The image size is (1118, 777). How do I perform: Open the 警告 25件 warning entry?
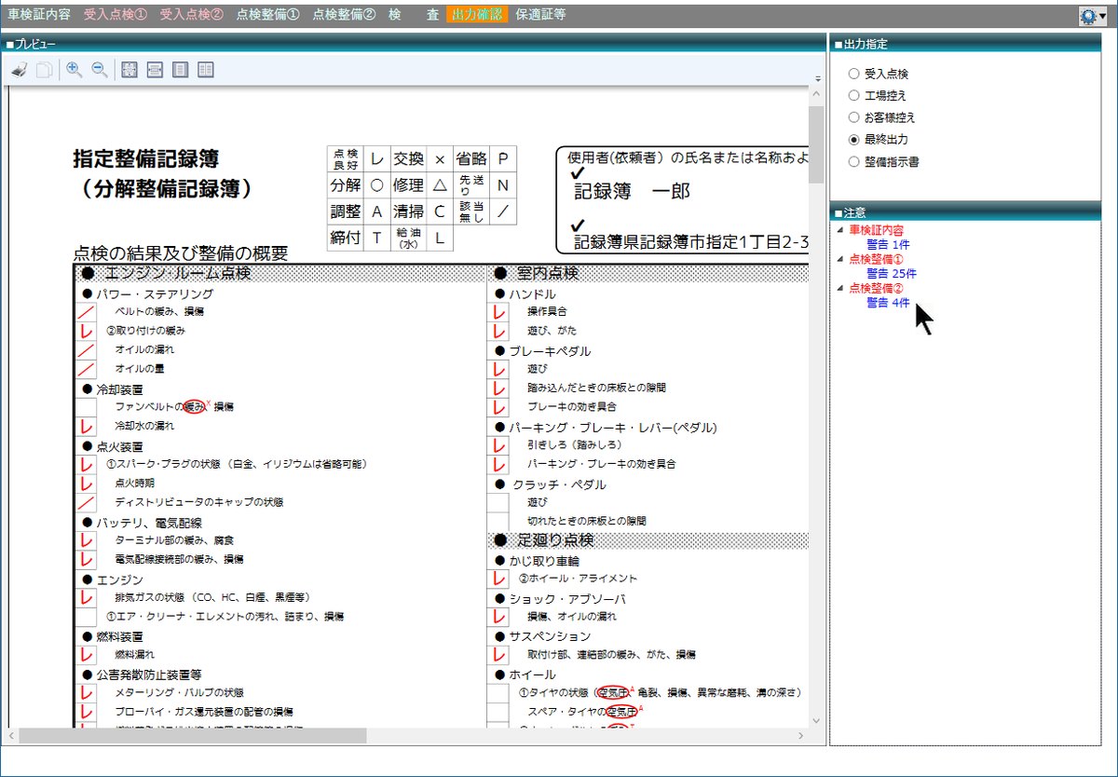pos(892,274)
